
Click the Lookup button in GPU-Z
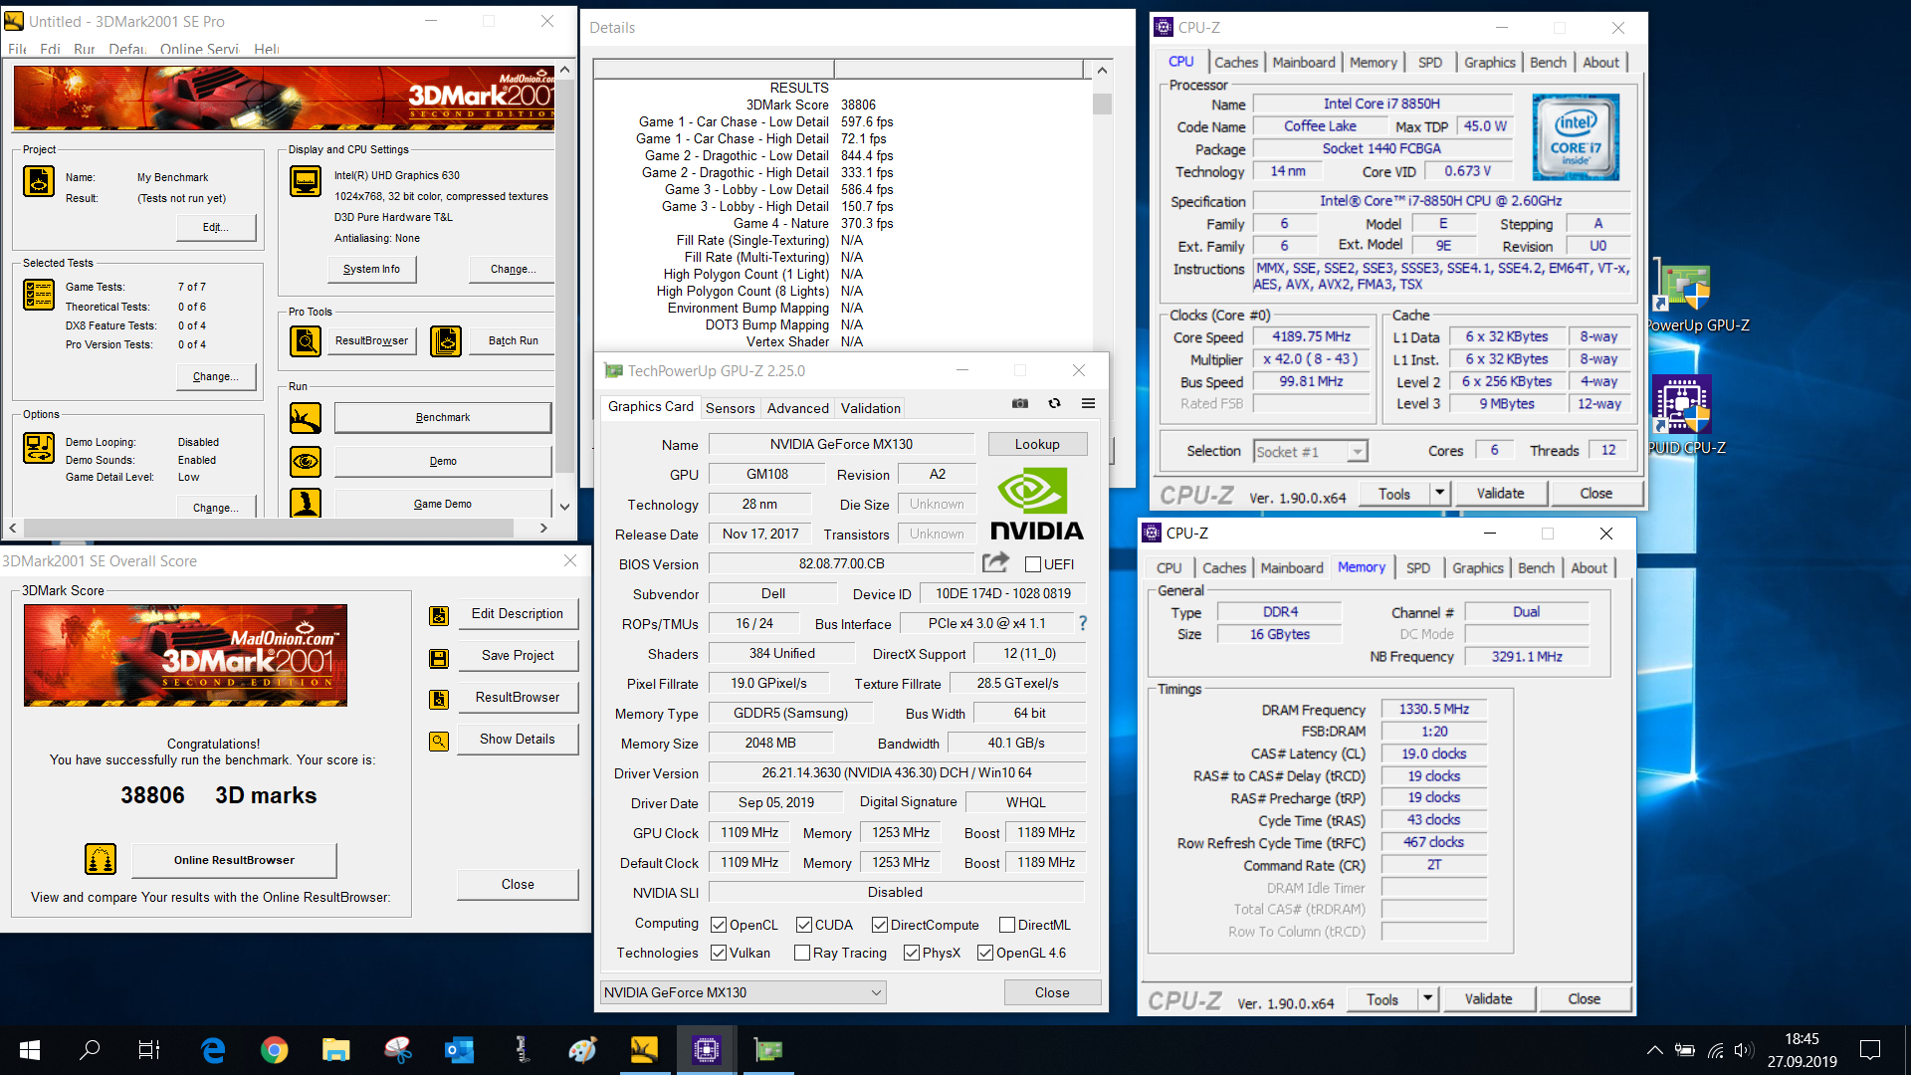(x=1037, y=444)
